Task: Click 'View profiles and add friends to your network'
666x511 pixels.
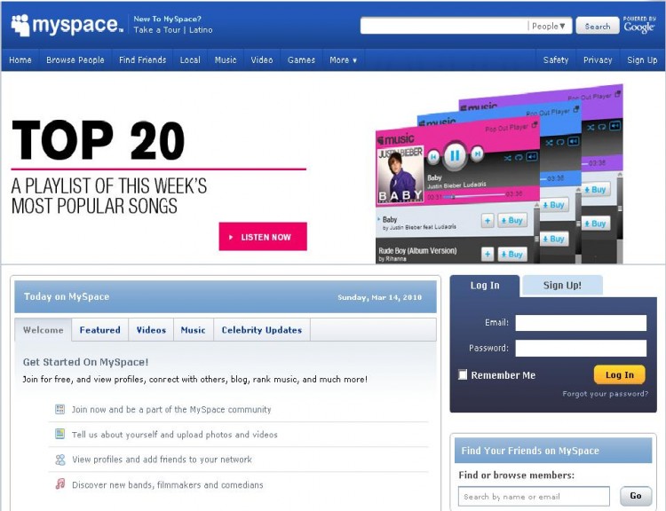Action: pyautogui.click(x=162, y=460)
